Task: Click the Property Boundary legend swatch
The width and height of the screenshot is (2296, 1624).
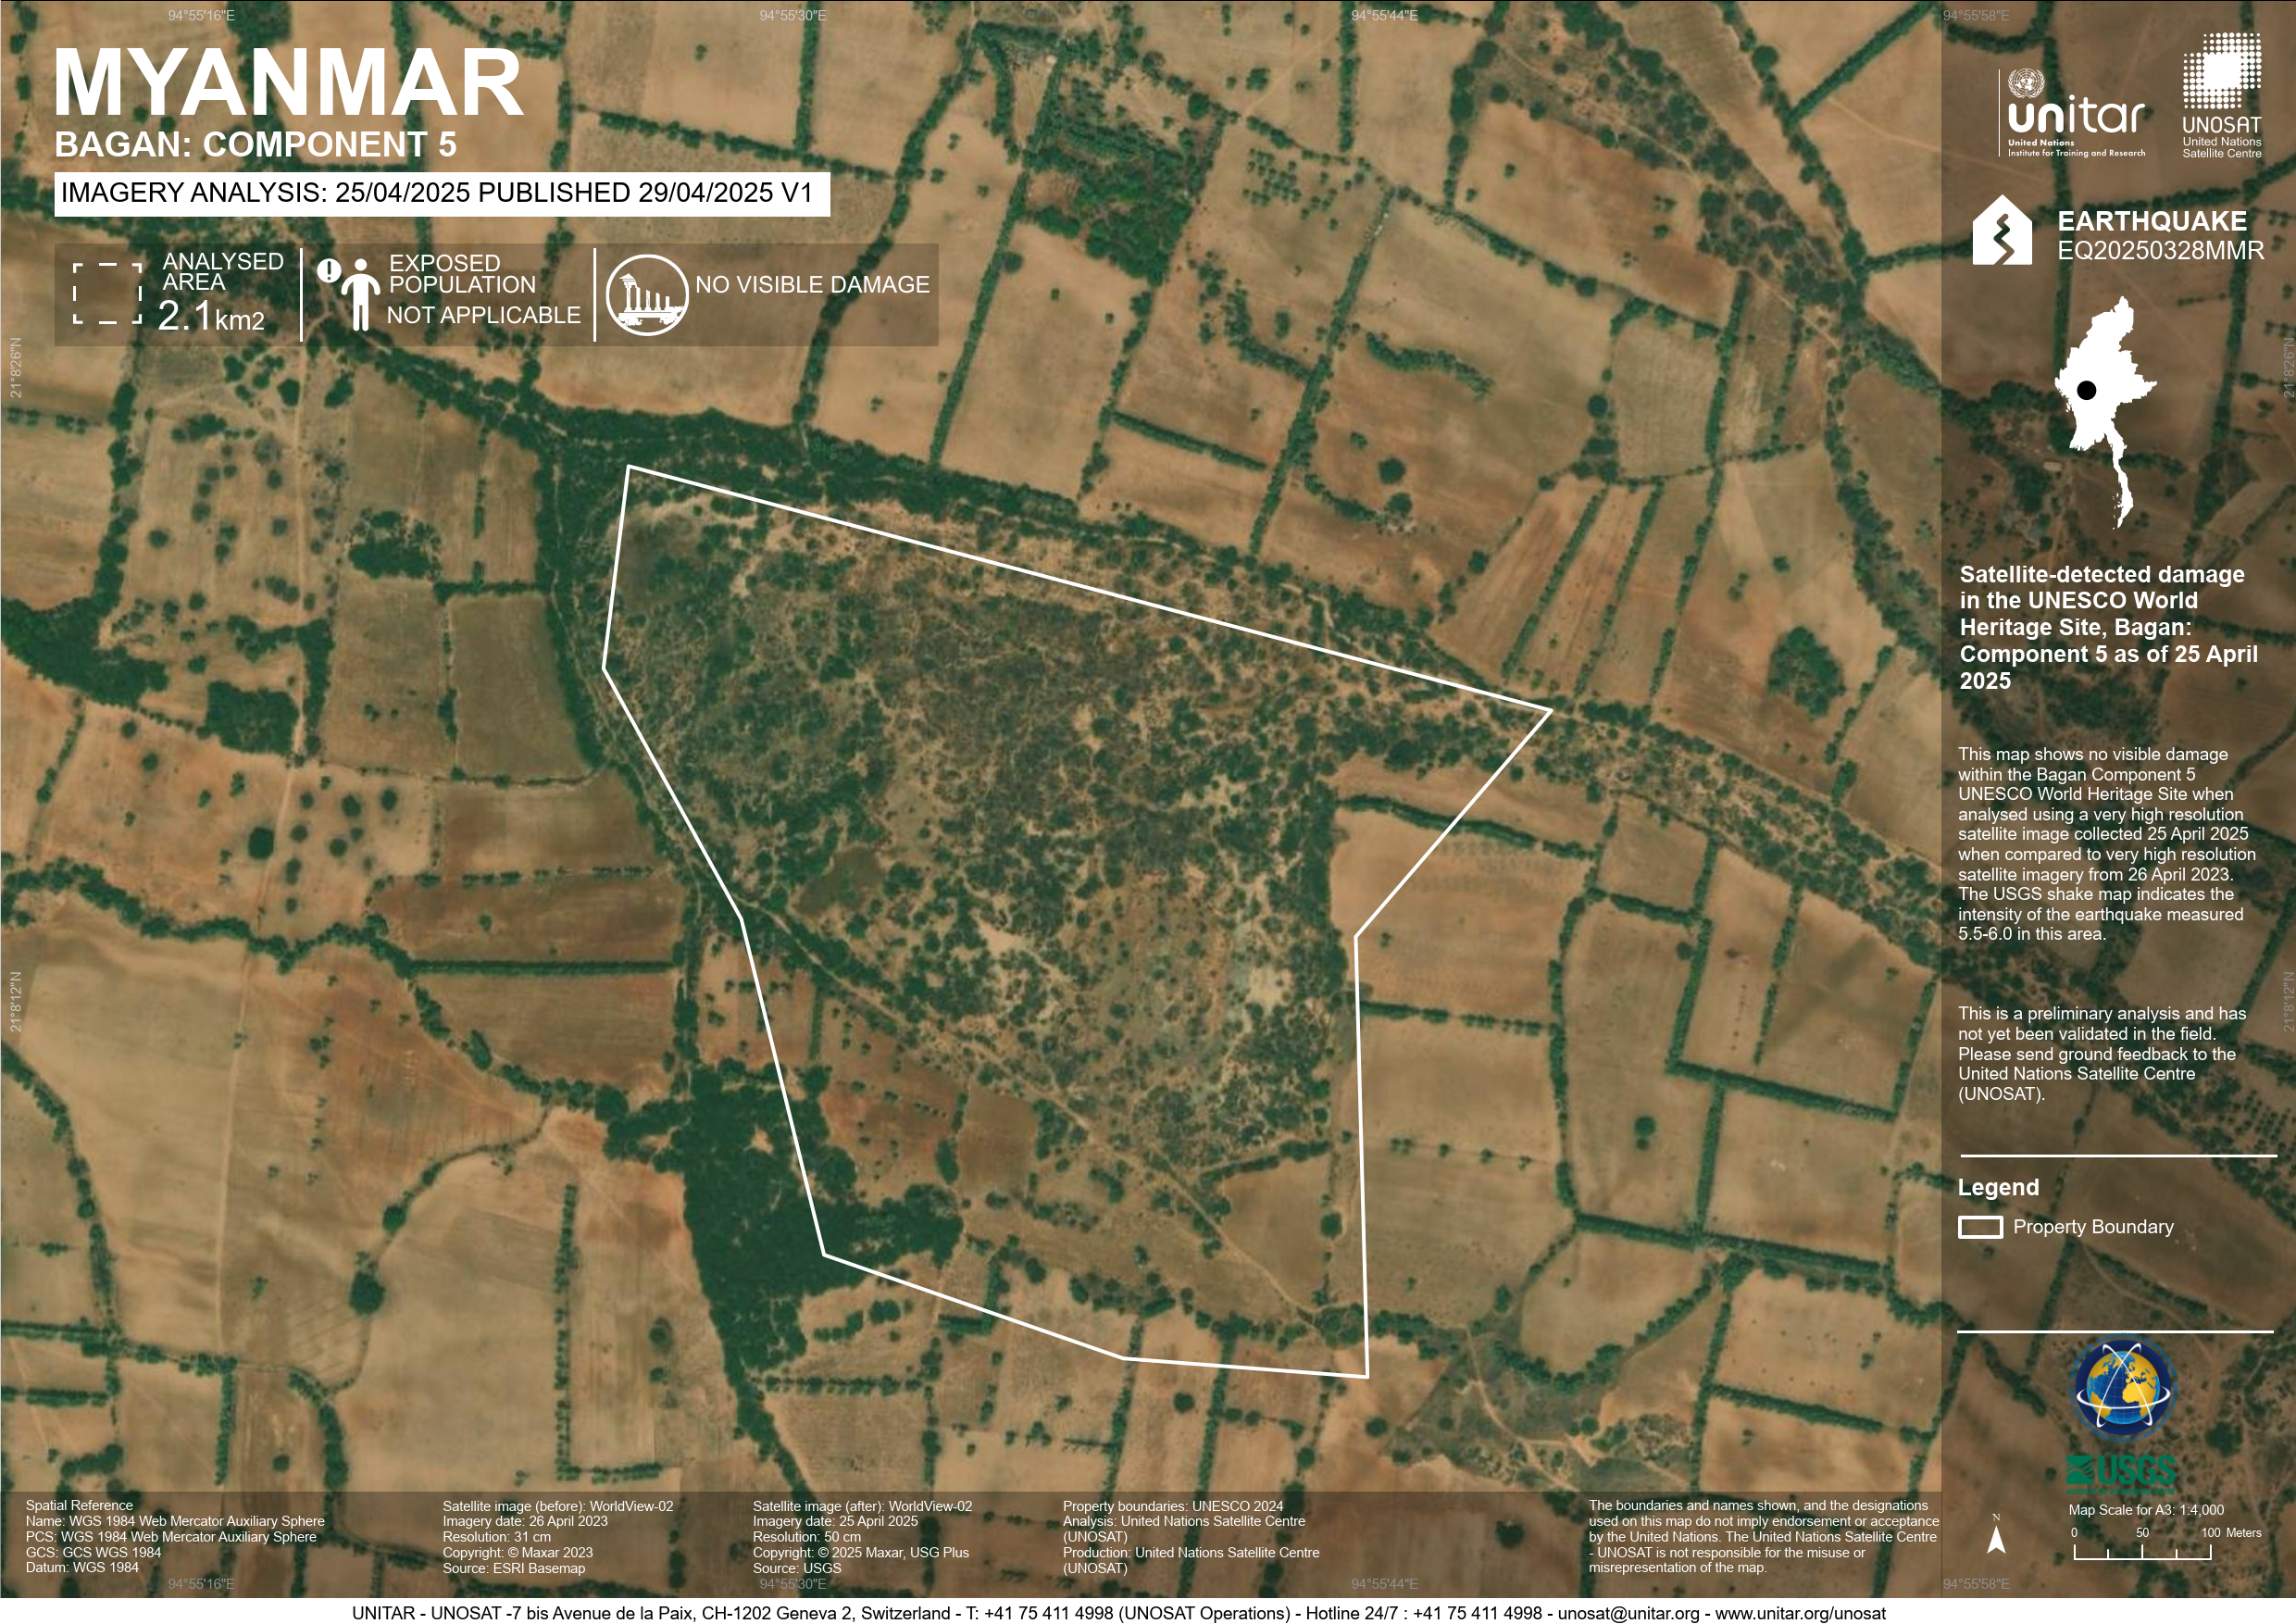Action: [1979, 1227]
